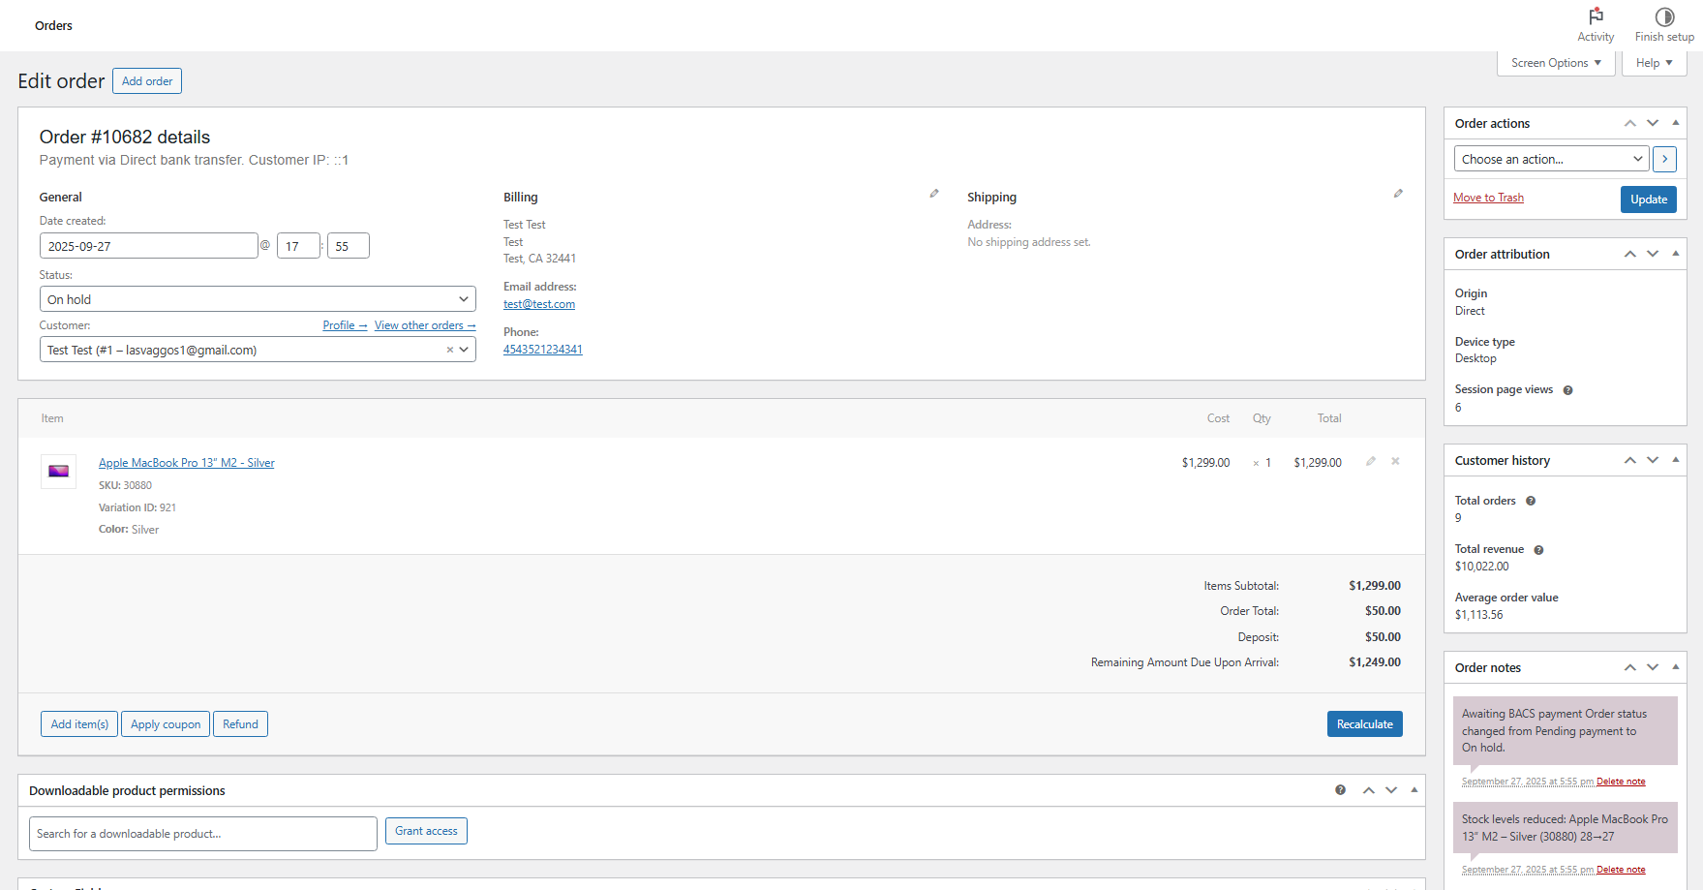Collapse the Order notes panel toggle
The width and height of the screenshot is (1703, 890).
point(1676,667)
